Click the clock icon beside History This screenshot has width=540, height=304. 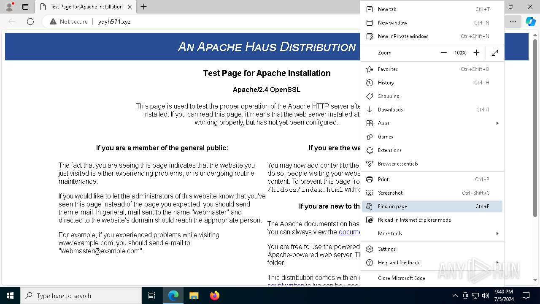point(370,82)
